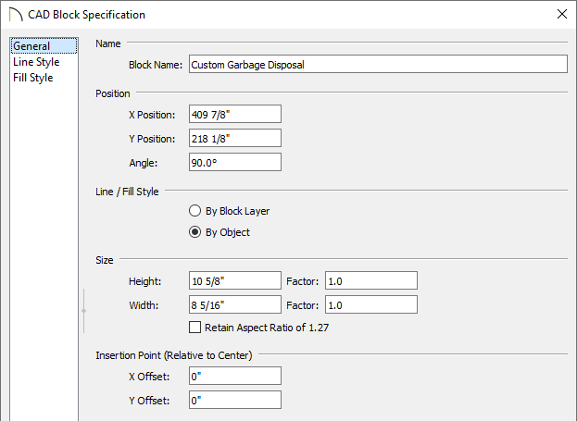Edit the Width size field
The width and height of the screenshot is (577, 421).
click(x=235, y=304)
